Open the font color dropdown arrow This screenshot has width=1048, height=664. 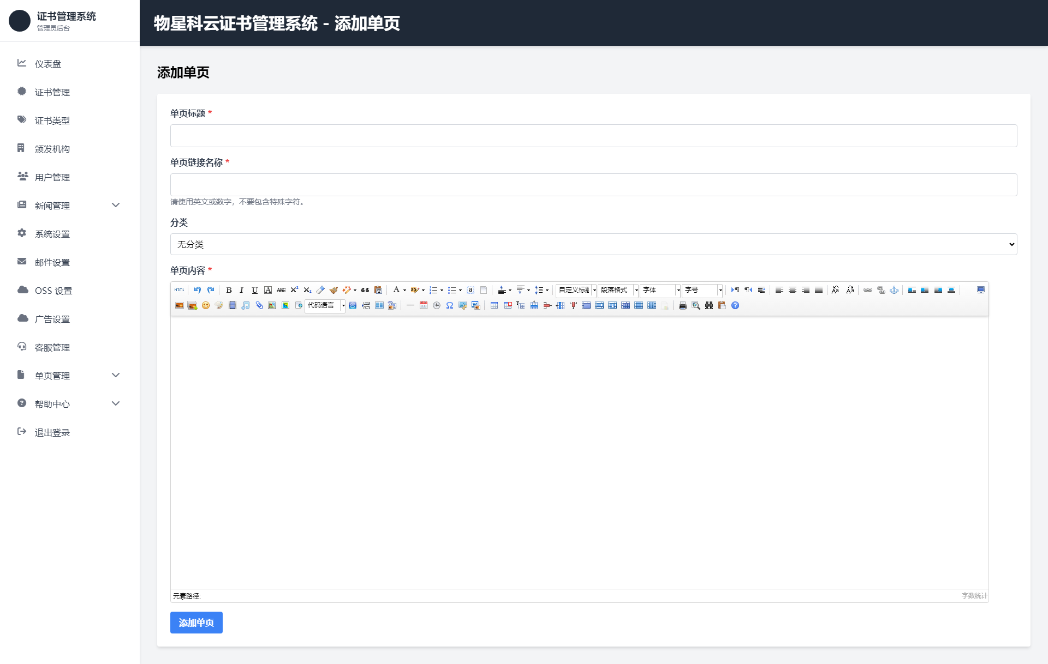click(x=404, y=290)
